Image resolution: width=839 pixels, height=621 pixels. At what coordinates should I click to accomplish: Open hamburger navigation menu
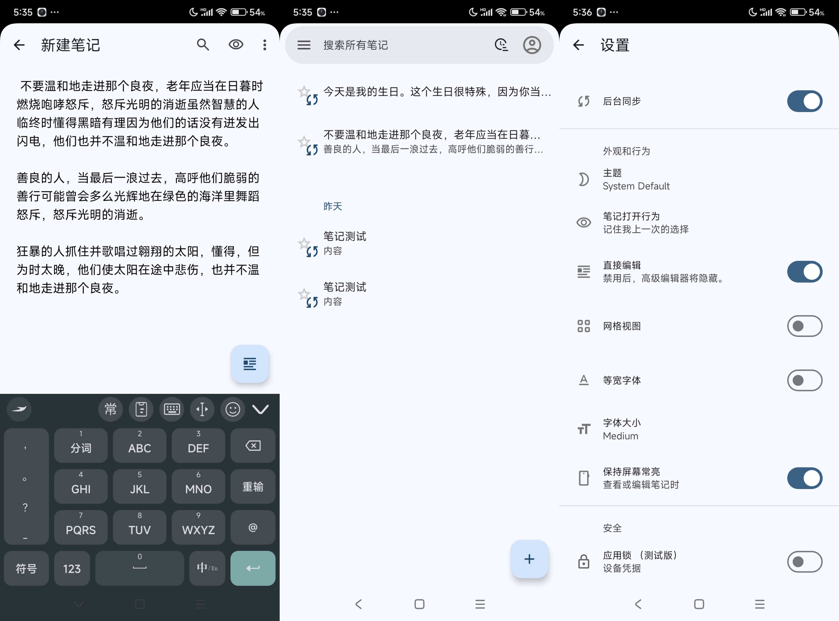tap(304, 45)
